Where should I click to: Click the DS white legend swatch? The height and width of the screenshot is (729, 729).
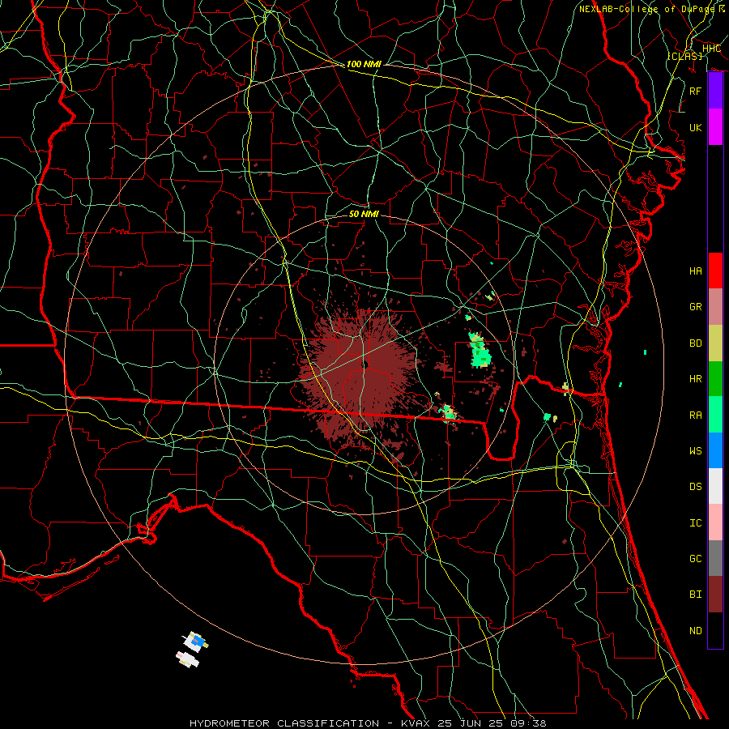[715, 486]
